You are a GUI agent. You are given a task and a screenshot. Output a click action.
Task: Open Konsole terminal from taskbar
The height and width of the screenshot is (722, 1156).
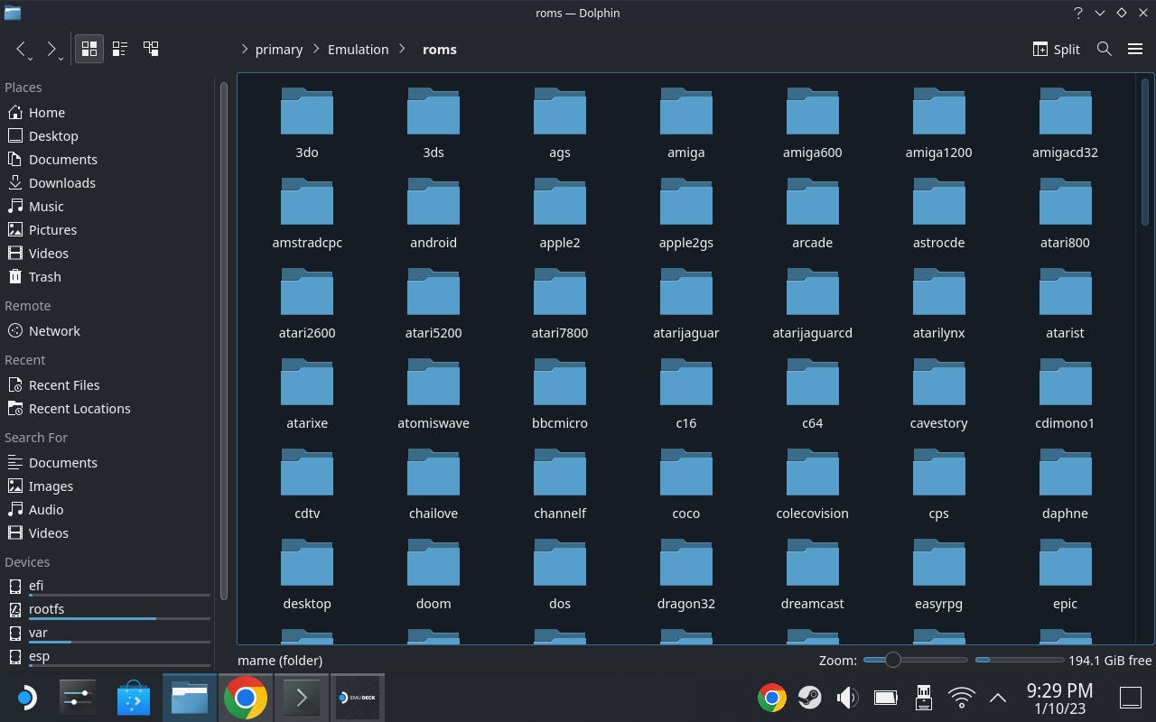(x=301, y=698)
